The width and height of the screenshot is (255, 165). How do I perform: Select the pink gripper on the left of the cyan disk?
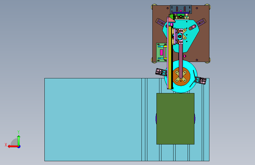tap(161, 72)
